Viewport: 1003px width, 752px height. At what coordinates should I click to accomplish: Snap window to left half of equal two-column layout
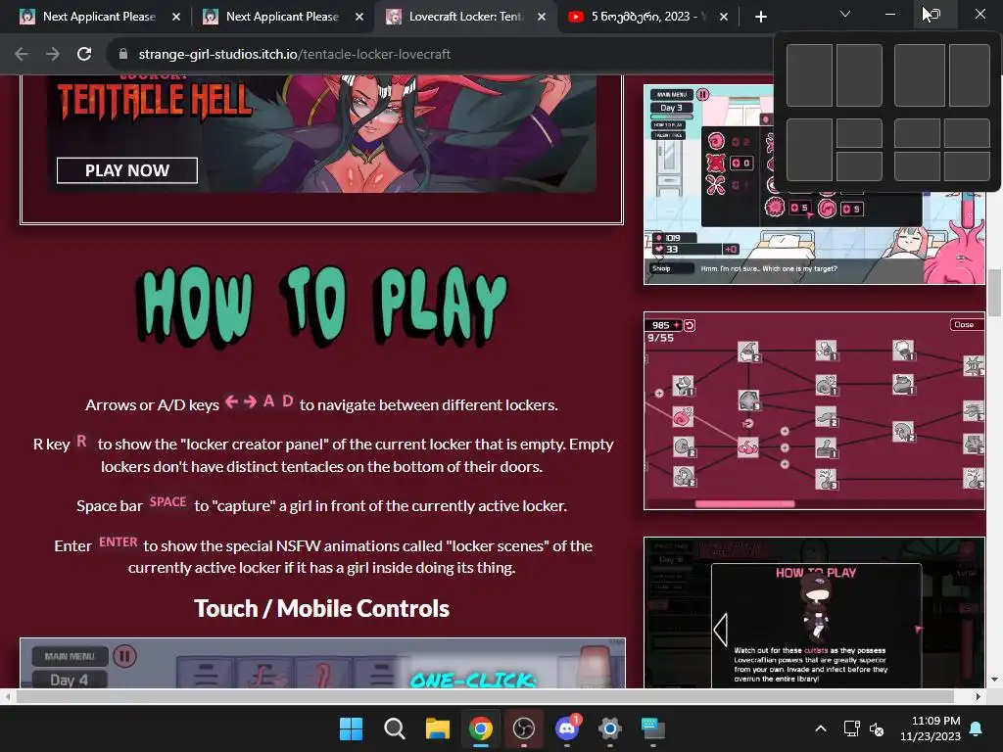809,75
